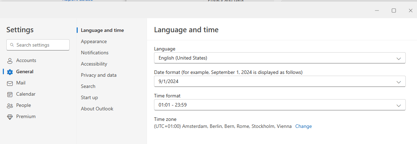Open the Appearance settings section
The width and height of the screenshot is (417, 144).
tap(94, 41)
